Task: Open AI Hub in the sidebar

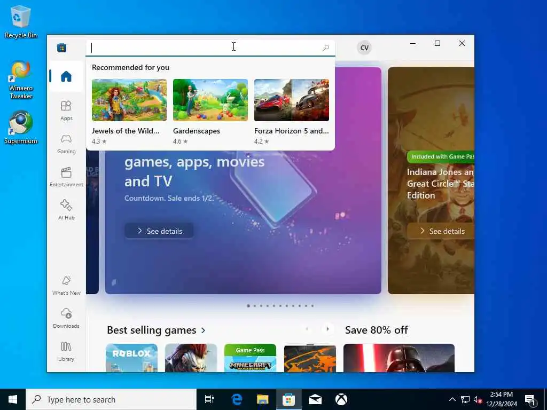Action: click(x=66, y=210)
